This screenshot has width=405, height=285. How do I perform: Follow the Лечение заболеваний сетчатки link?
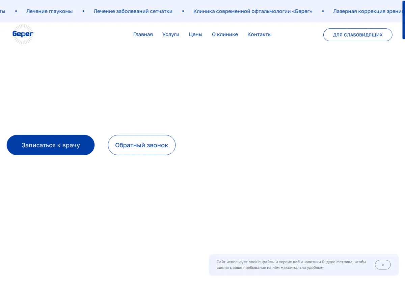pos(133,11)
